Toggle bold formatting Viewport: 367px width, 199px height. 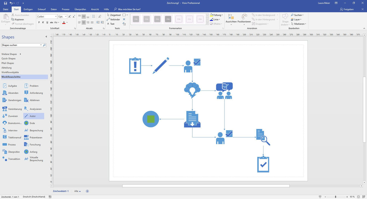click(39, 22)
